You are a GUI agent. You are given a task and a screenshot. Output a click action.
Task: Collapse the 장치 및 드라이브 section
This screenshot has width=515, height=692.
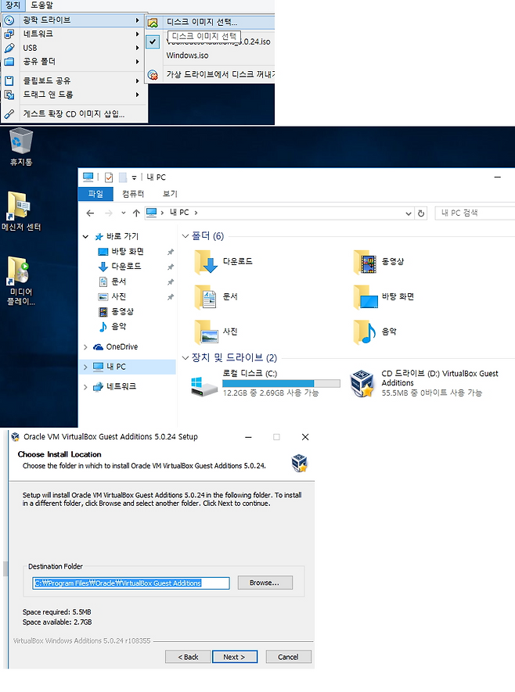(185, 357)
